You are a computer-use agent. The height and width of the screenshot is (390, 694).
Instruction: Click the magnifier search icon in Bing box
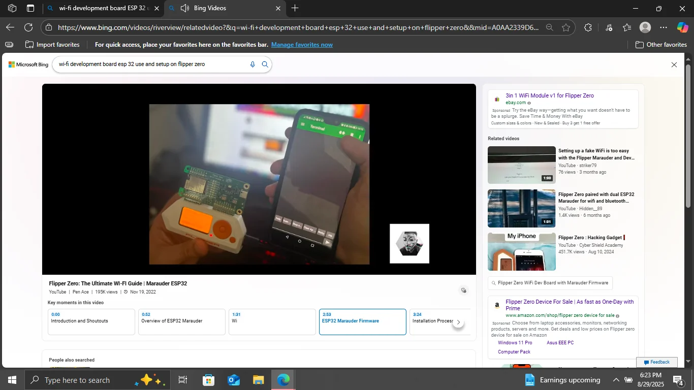(x=265, y=64)
